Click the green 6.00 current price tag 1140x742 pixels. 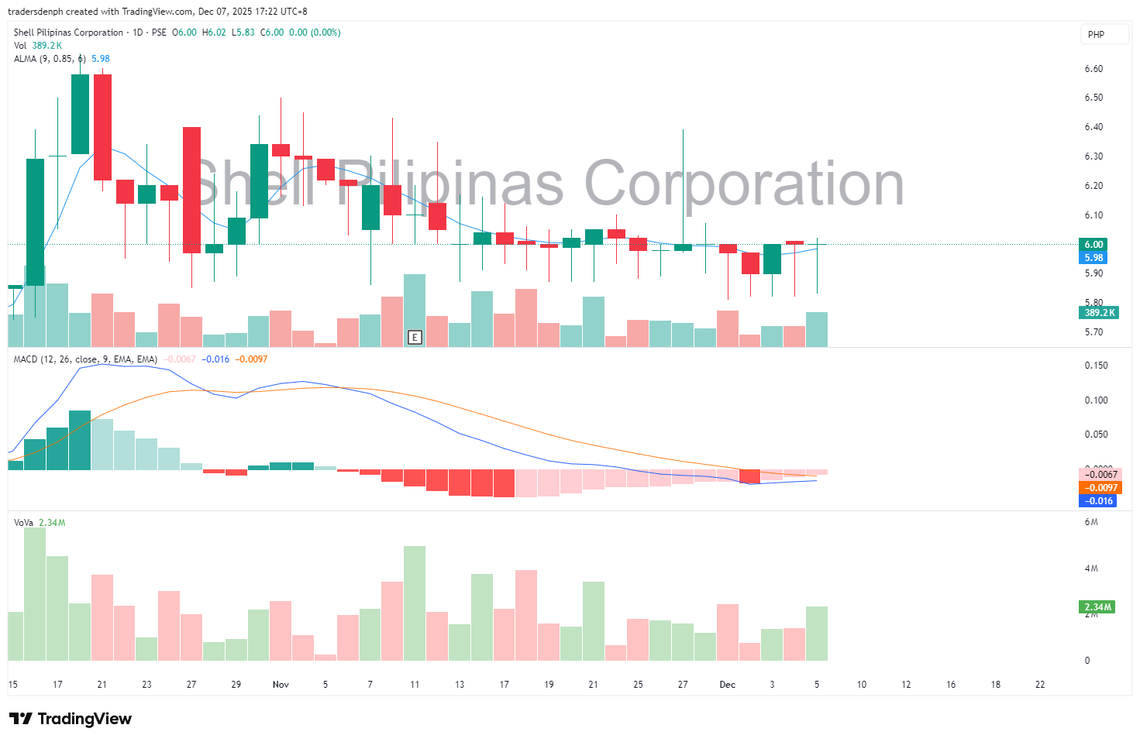[1093, 244]
